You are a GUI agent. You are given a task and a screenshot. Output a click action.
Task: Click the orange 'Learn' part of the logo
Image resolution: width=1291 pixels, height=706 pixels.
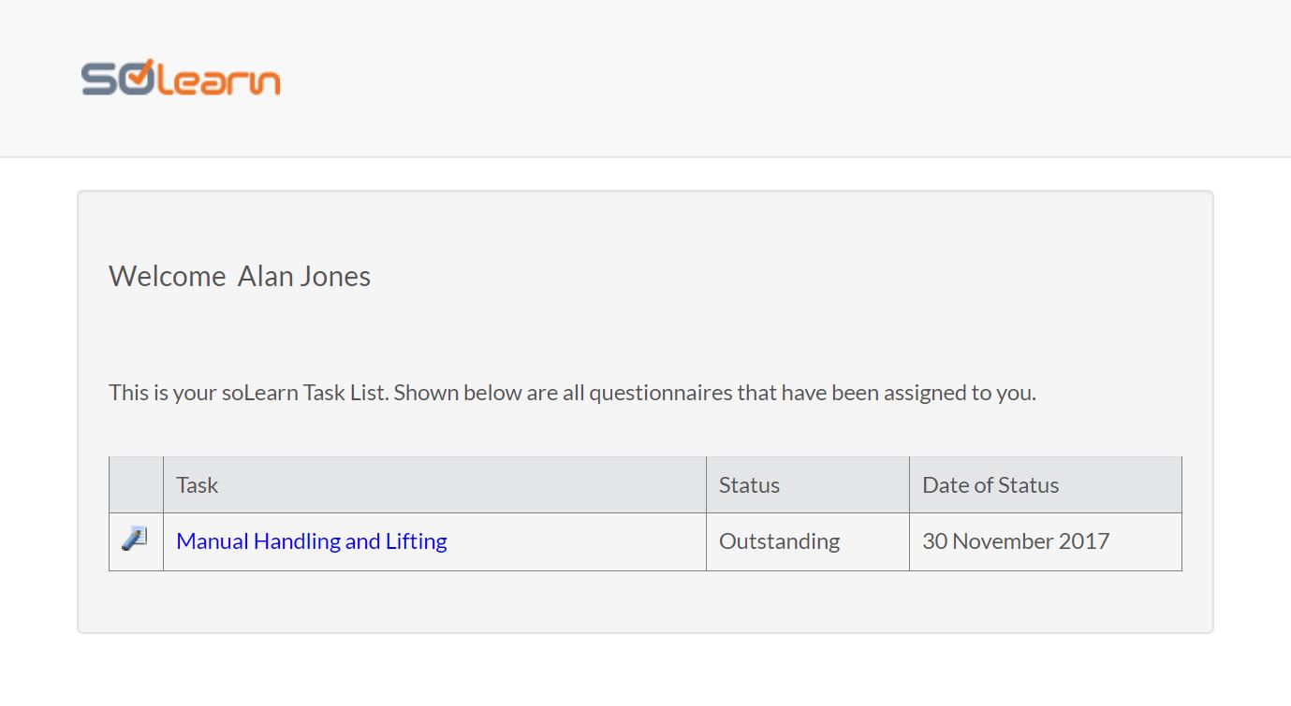[x=217, y=80]
